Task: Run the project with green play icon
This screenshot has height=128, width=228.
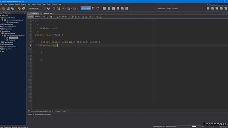Action: (63, 9)
